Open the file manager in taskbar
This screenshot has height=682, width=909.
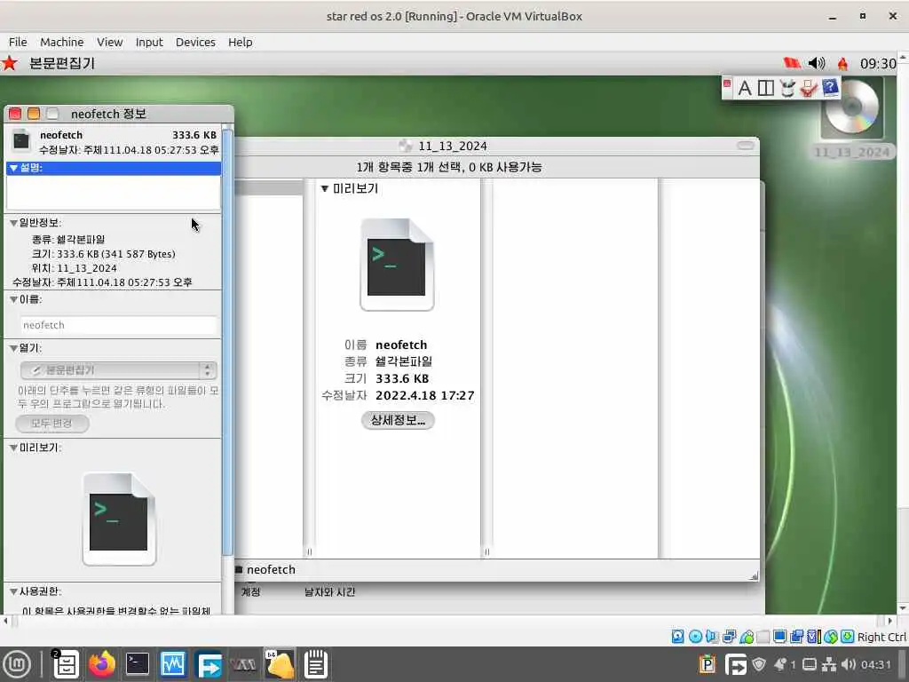(x=66, y=664)
